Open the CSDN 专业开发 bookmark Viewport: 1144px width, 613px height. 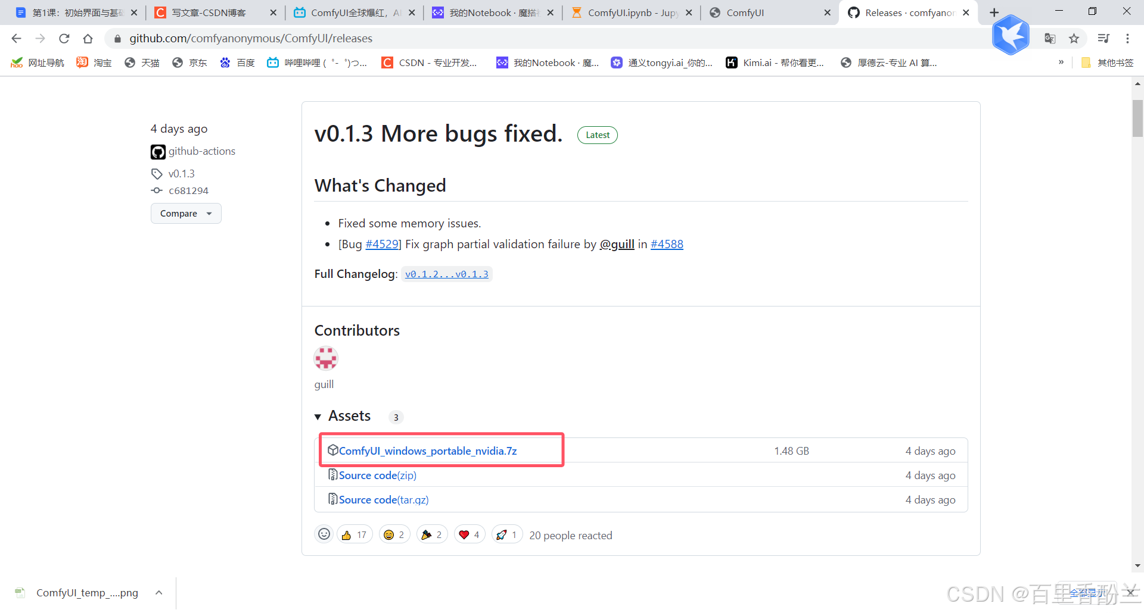pos(429,62)
